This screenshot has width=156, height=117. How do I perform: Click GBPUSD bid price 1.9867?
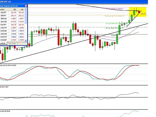13,19
